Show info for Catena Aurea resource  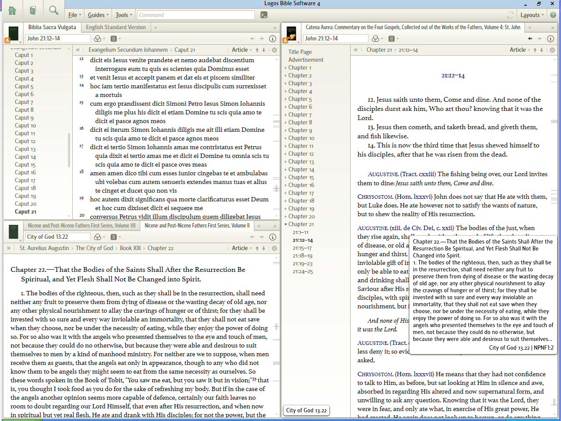pyautogui.click(x=551, y=39)
